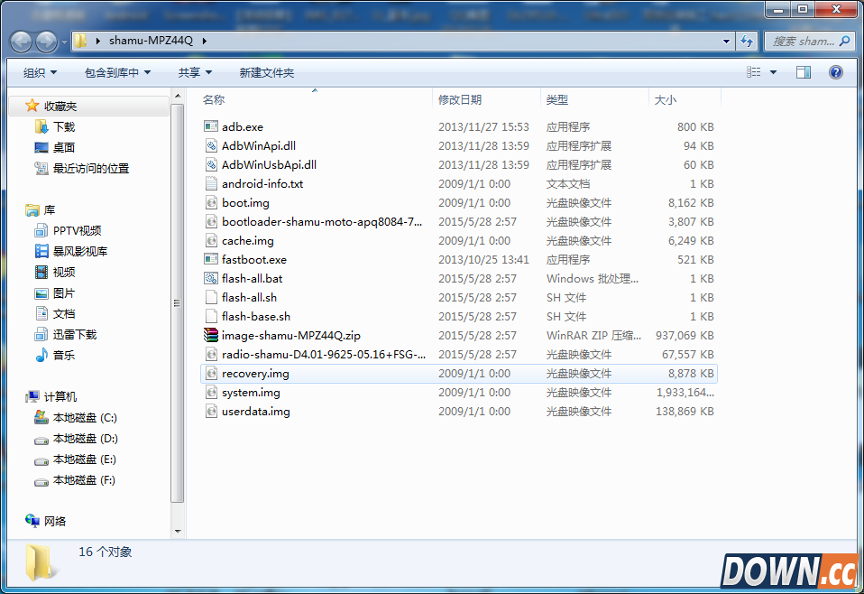
Task: Click the refresh button beside address bar
Action: click(x=747, y=41)
